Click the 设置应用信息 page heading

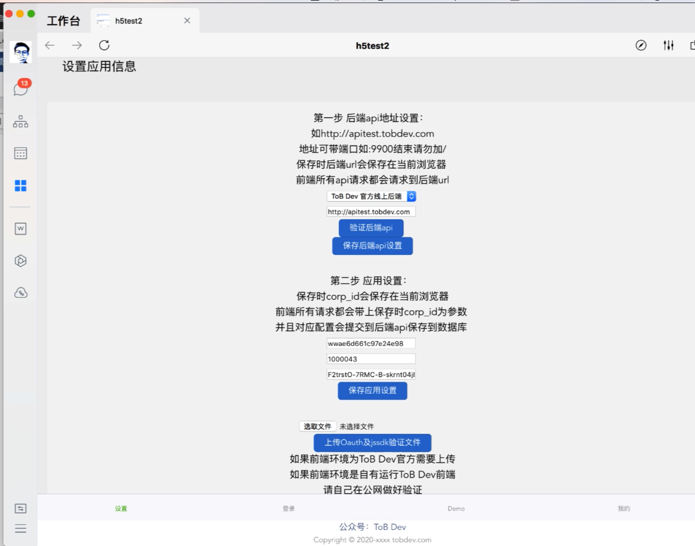tap(99, 67)
